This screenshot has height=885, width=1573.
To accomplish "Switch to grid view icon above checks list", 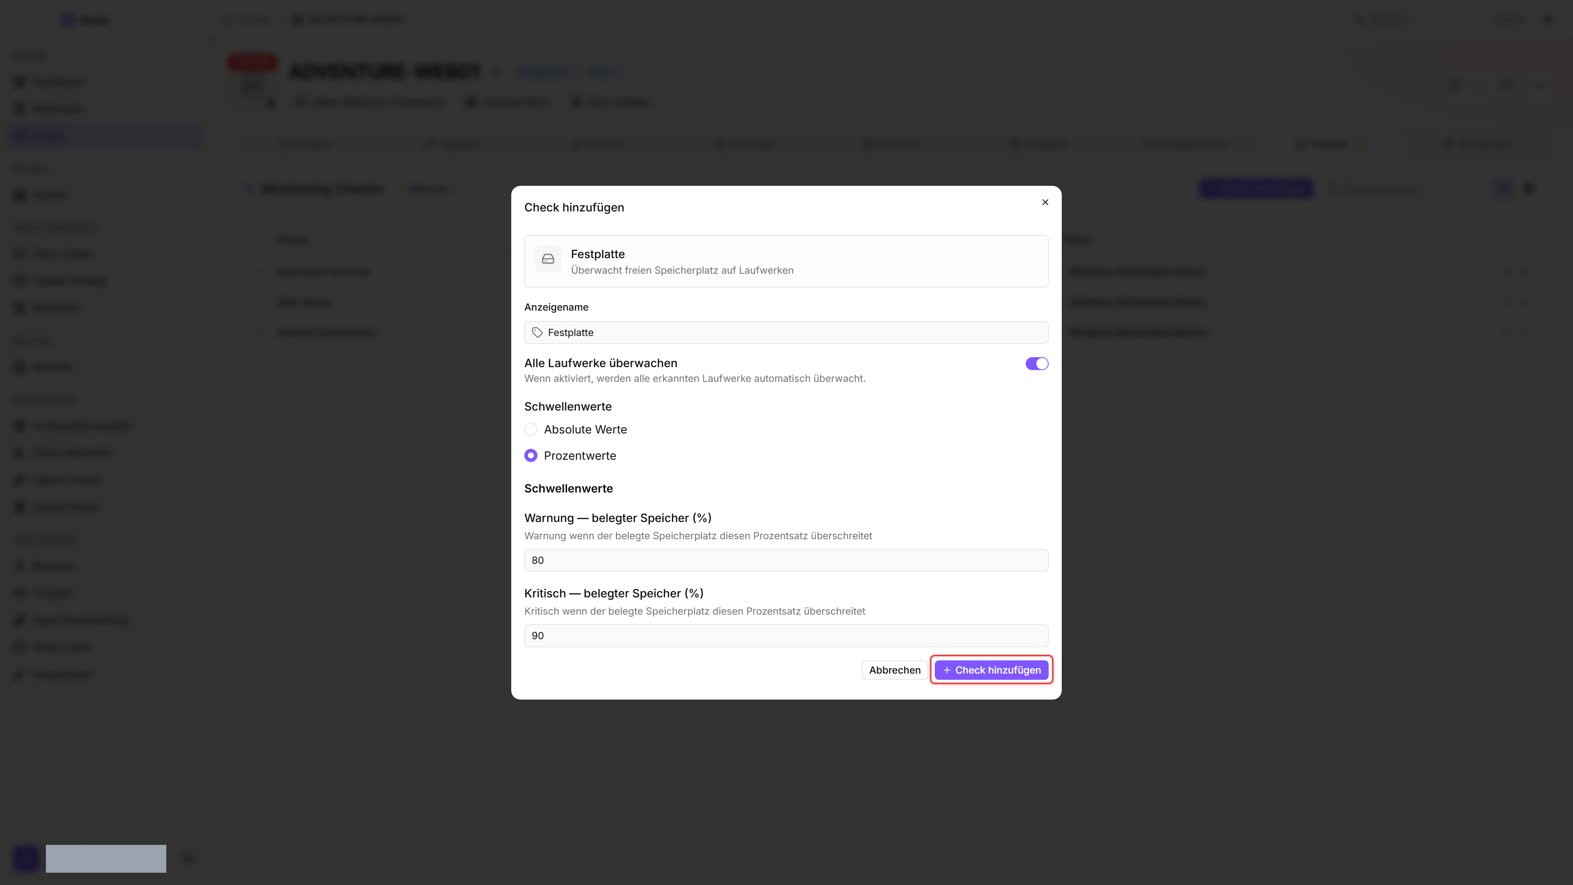I will click(x=1529, y=189).
